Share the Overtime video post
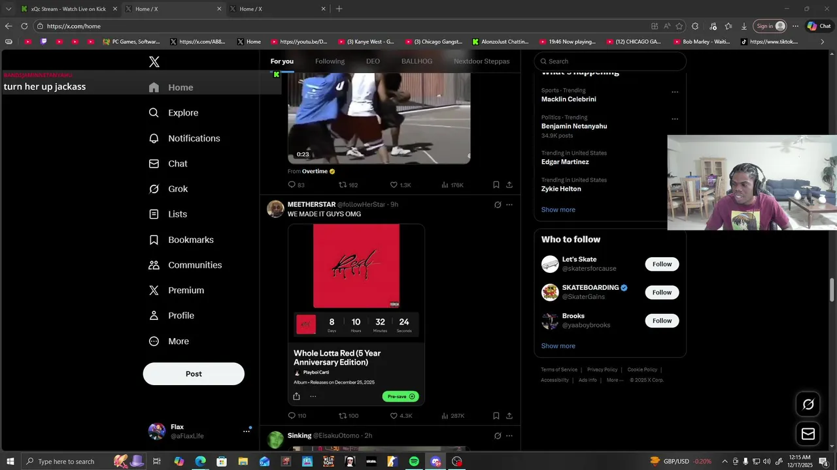 click(509, 185)
